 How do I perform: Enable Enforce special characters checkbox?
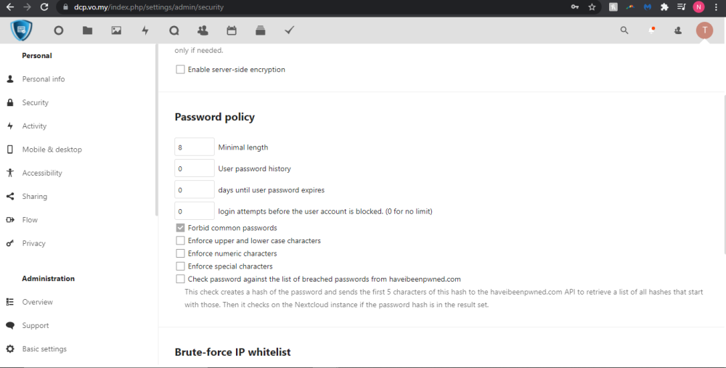click(180, 266)
